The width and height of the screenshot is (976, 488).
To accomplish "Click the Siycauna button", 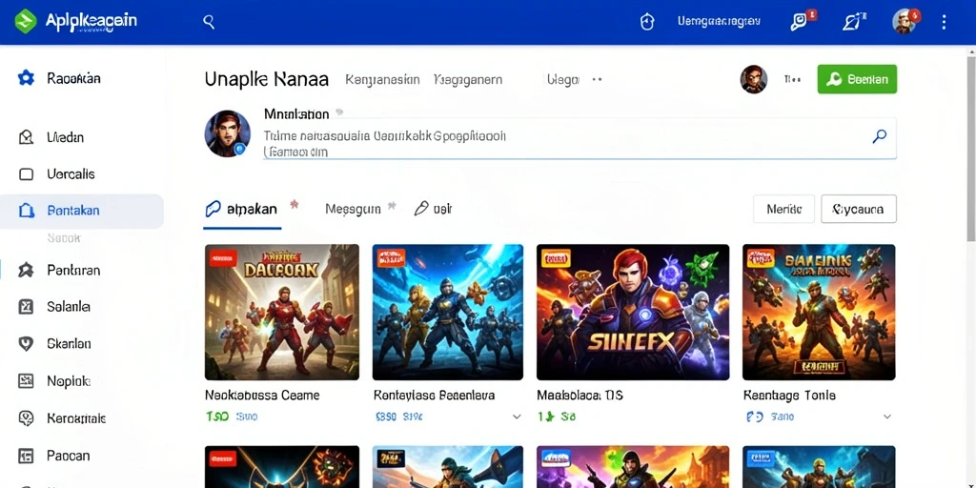I will pyautogui.click(x=859, y=209).
